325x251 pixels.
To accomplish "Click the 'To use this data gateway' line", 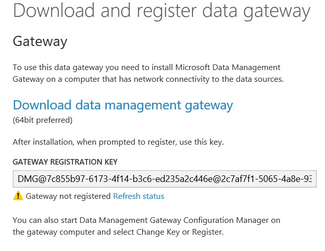I will click(x=146, y=67).
